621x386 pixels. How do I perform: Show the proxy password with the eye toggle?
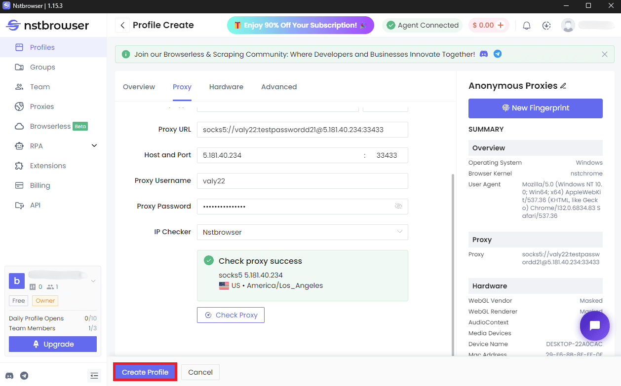(x=398, y=206)
